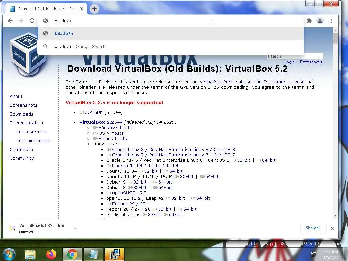Click the VirtualBox site search field
348x261 pixels.
click(295, 56)
